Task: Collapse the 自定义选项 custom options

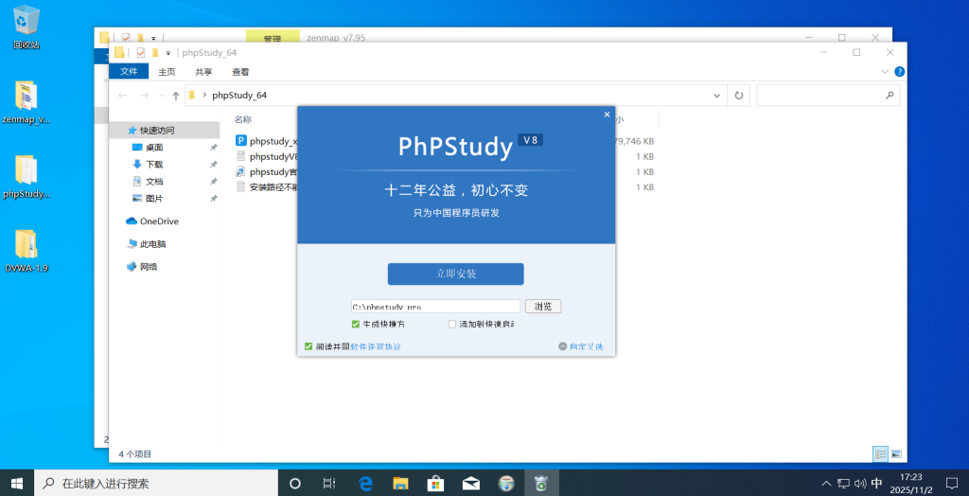Action: pos(580,346)
